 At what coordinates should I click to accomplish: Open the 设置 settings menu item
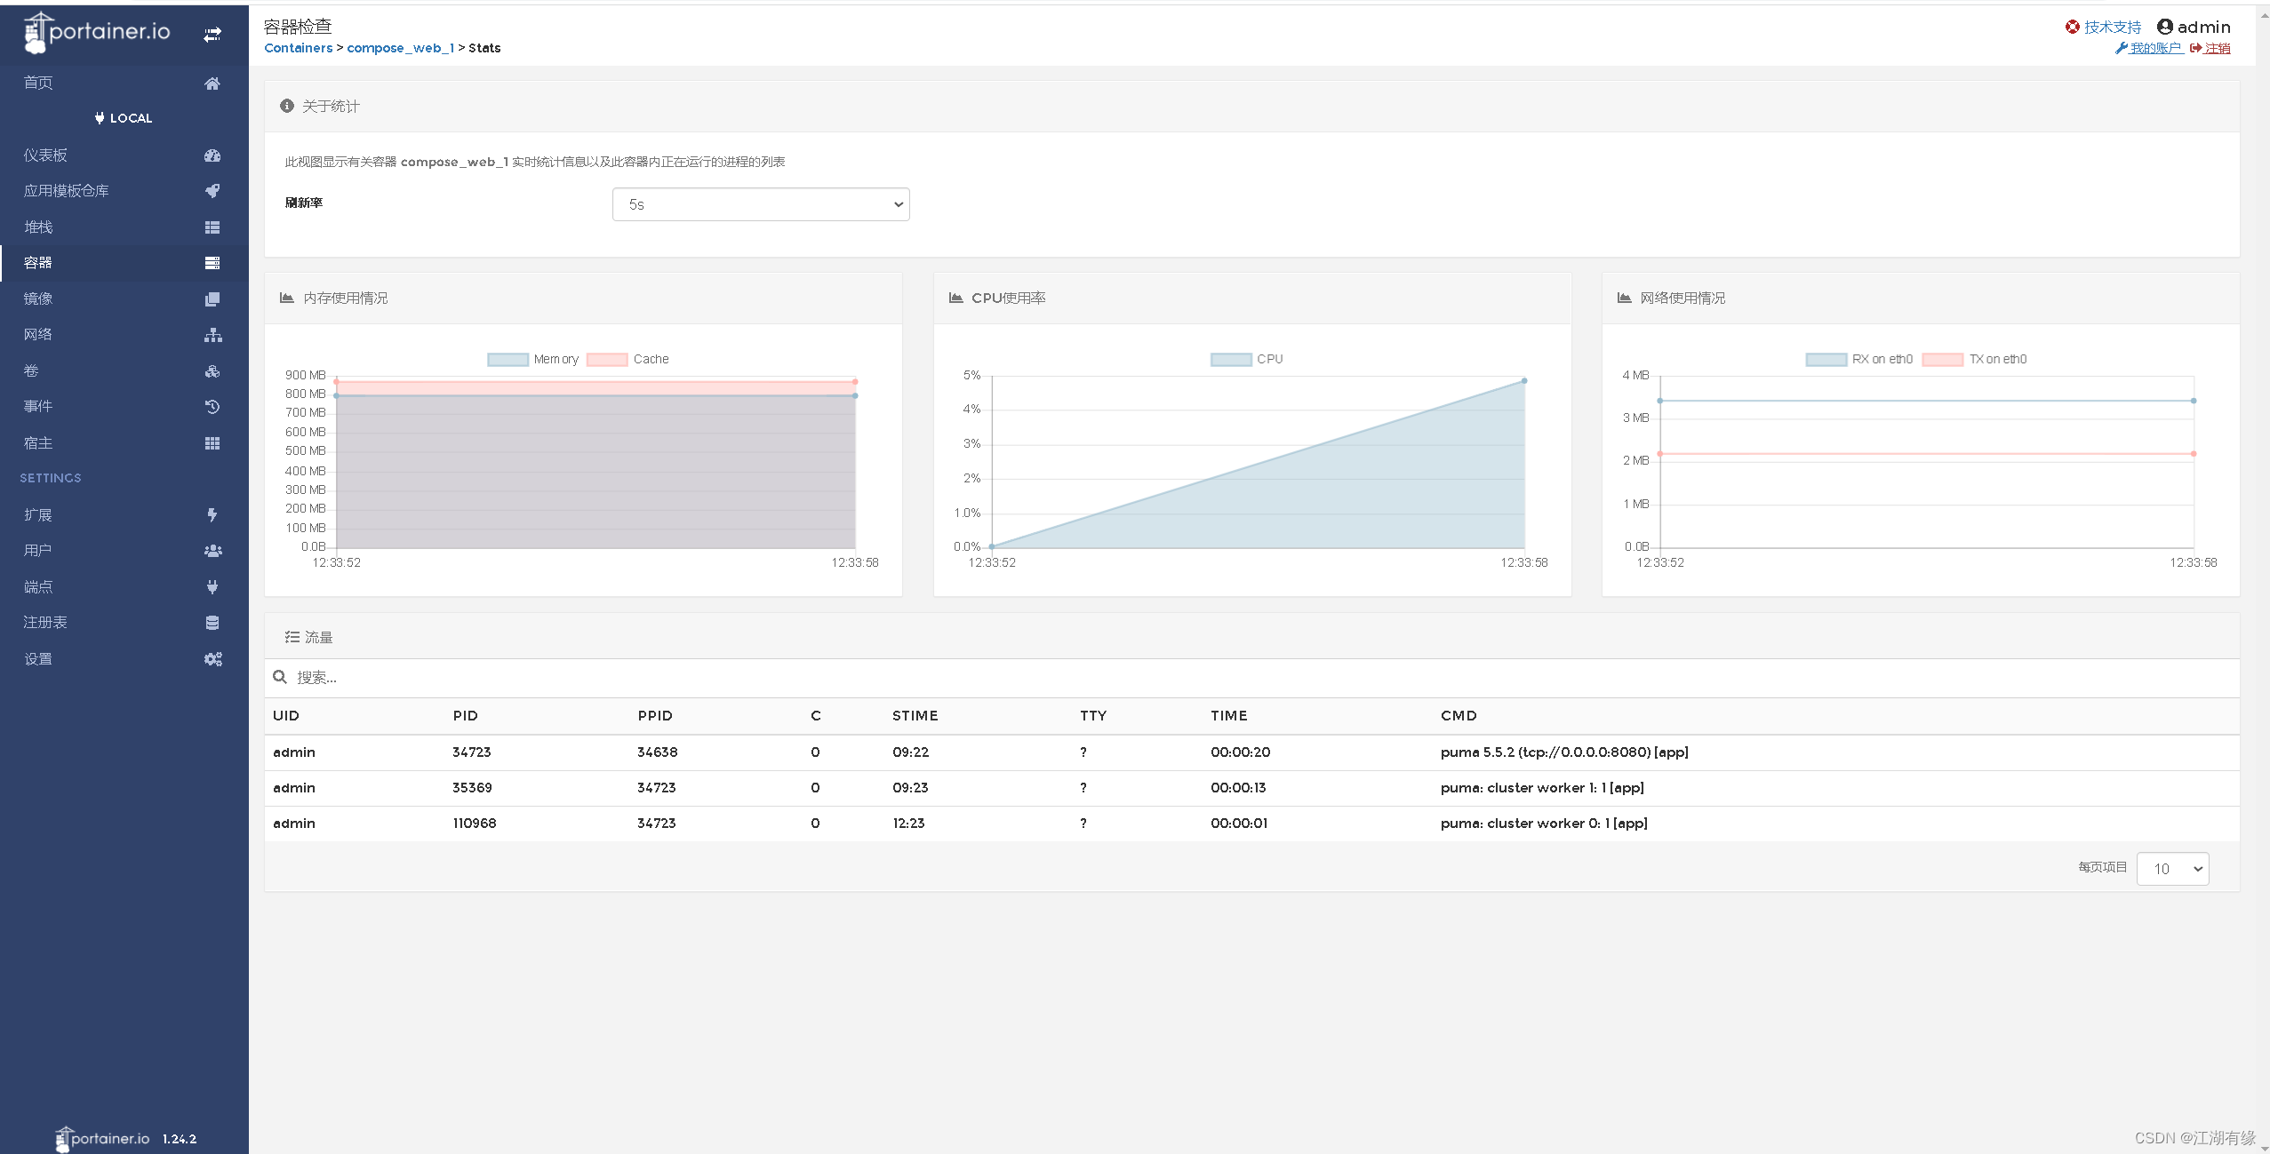(38, 659)
